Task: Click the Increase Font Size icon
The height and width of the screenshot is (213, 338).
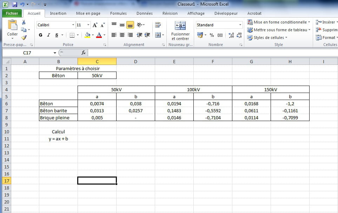Action: tap(95, 25)
